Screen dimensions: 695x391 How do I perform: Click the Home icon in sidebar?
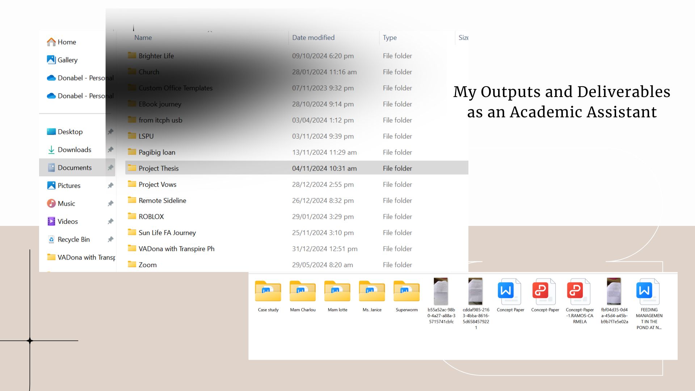click(51, 42)
